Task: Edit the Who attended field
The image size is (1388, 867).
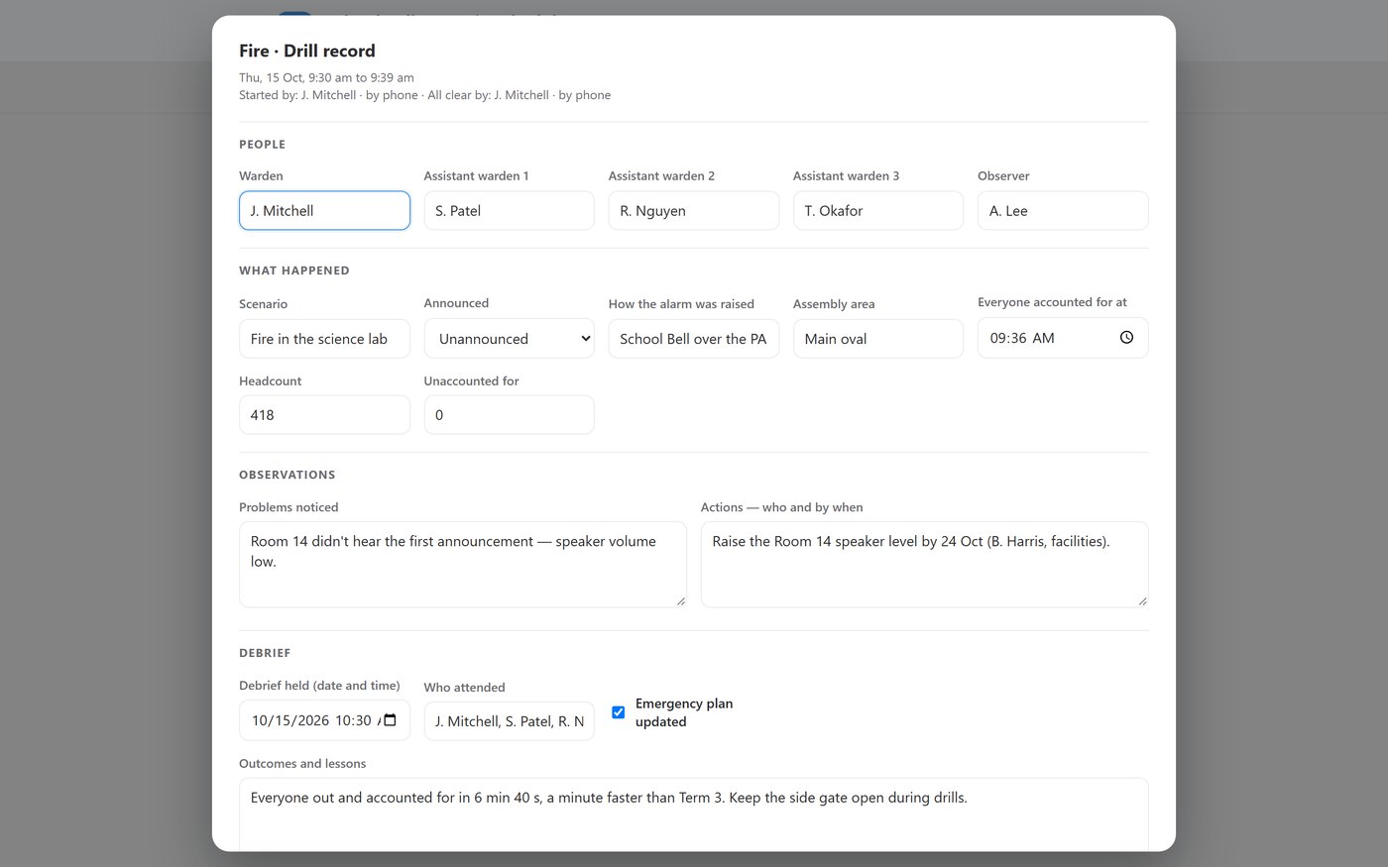Action: (x=509, y=721)
